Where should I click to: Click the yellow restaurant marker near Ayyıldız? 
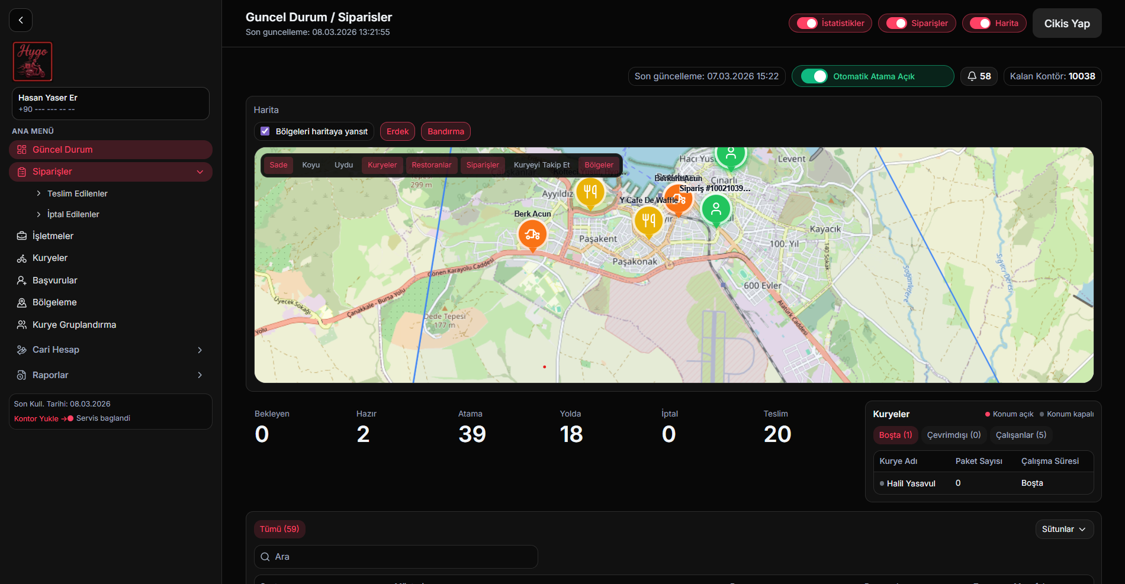pyautogui.click(x=590, y=191)
